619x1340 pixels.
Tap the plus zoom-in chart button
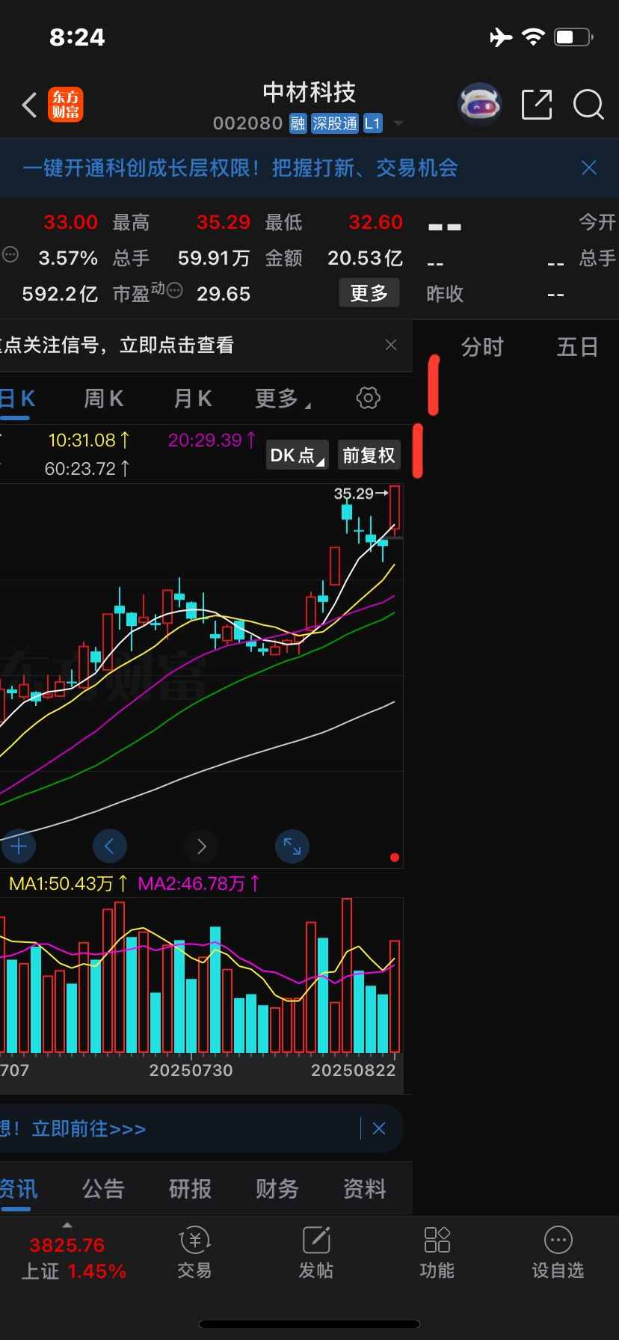click(x=19, y=846)
